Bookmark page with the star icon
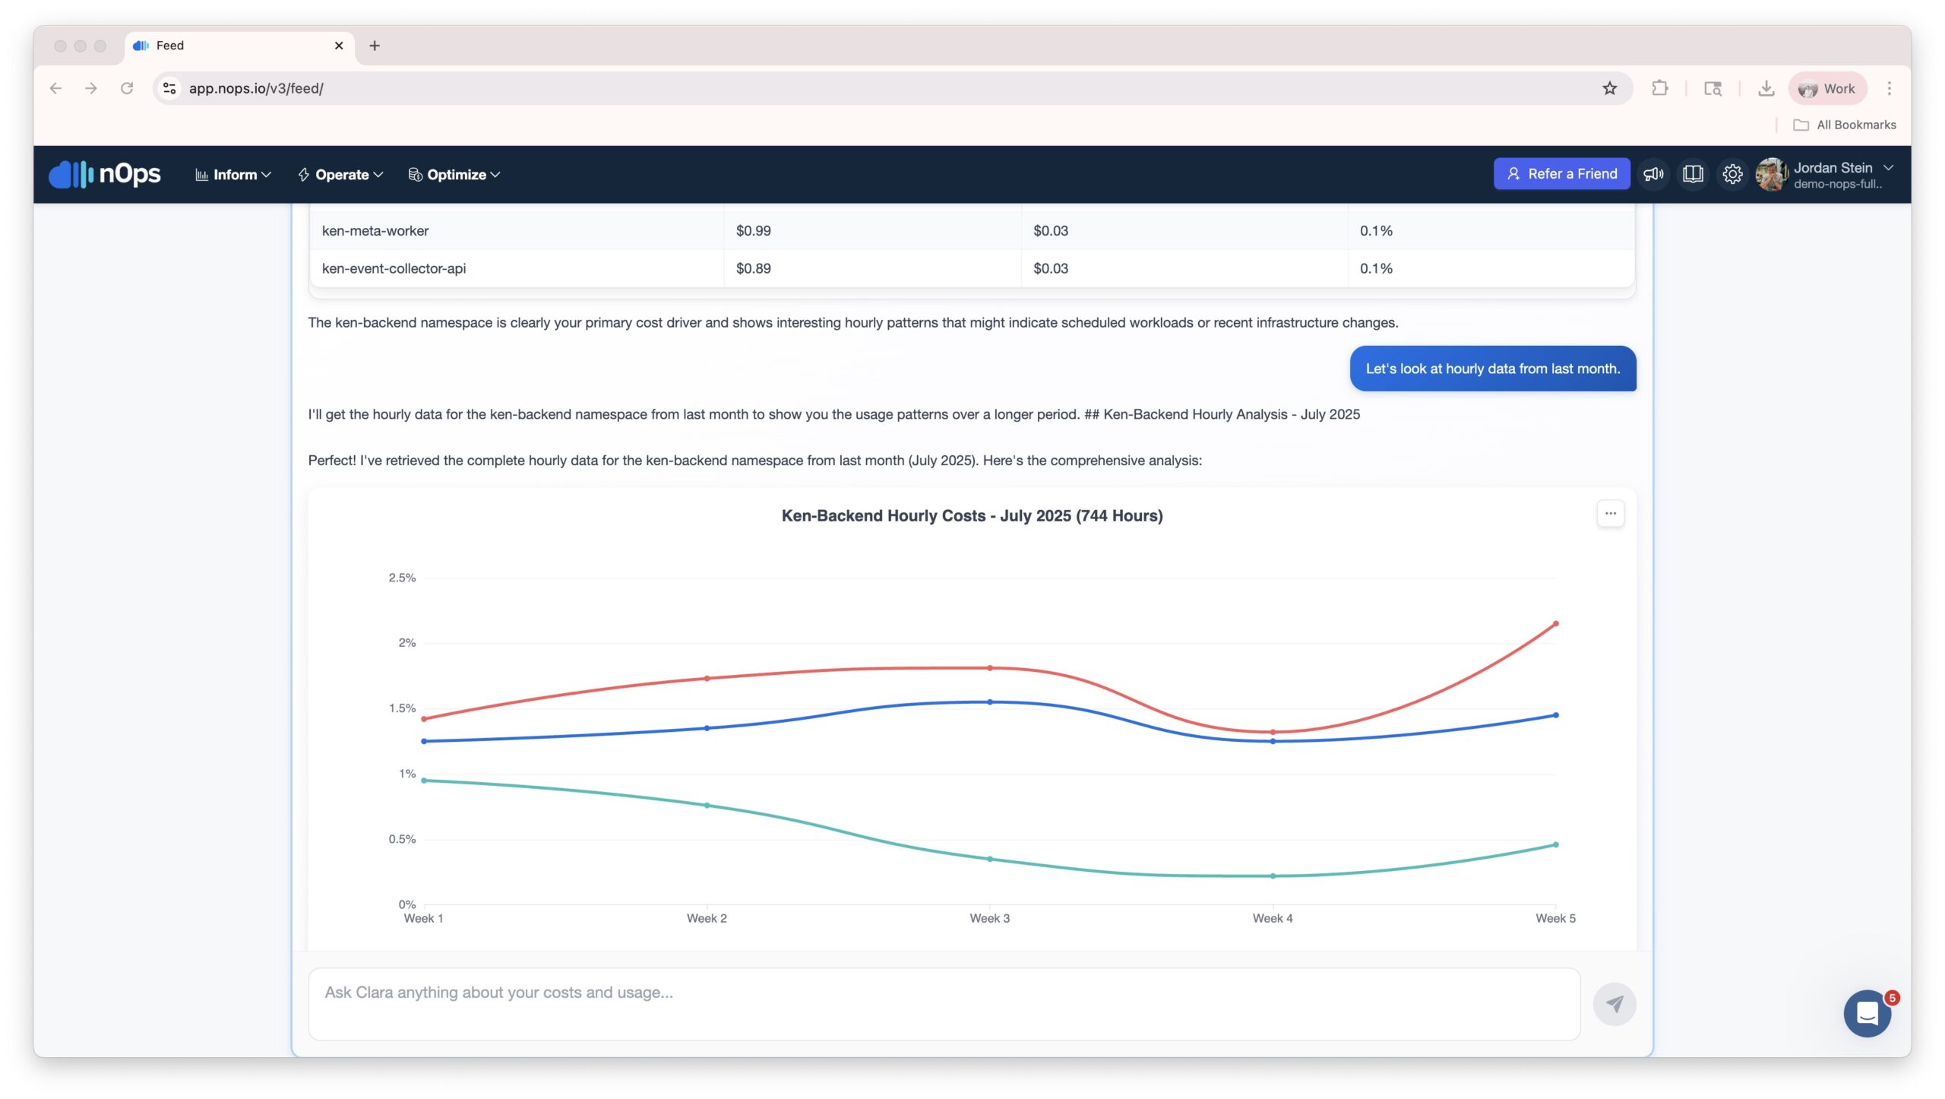The height and width of the screenshot is (1099, 1945). point(1609,88)
